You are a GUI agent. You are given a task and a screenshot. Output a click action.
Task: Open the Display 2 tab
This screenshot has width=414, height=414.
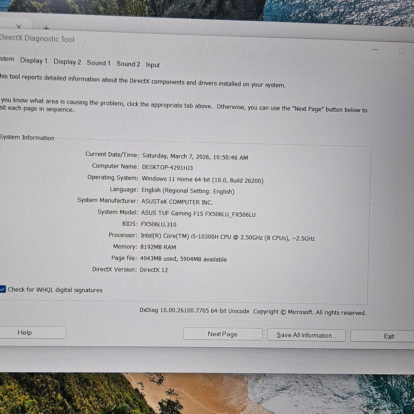point(67,62)
